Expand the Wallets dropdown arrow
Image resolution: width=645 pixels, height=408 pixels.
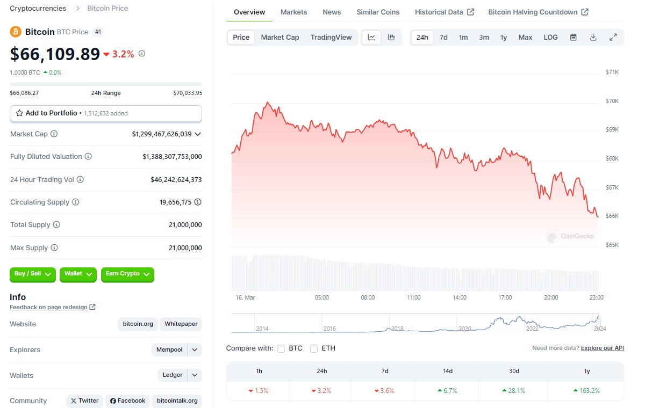coord(195,375)
